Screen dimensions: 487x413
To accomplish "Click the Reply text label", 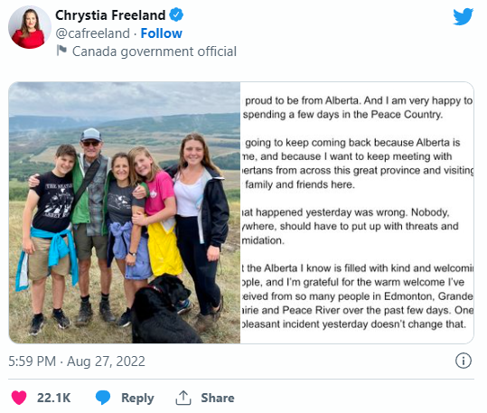I will (137, 399).
